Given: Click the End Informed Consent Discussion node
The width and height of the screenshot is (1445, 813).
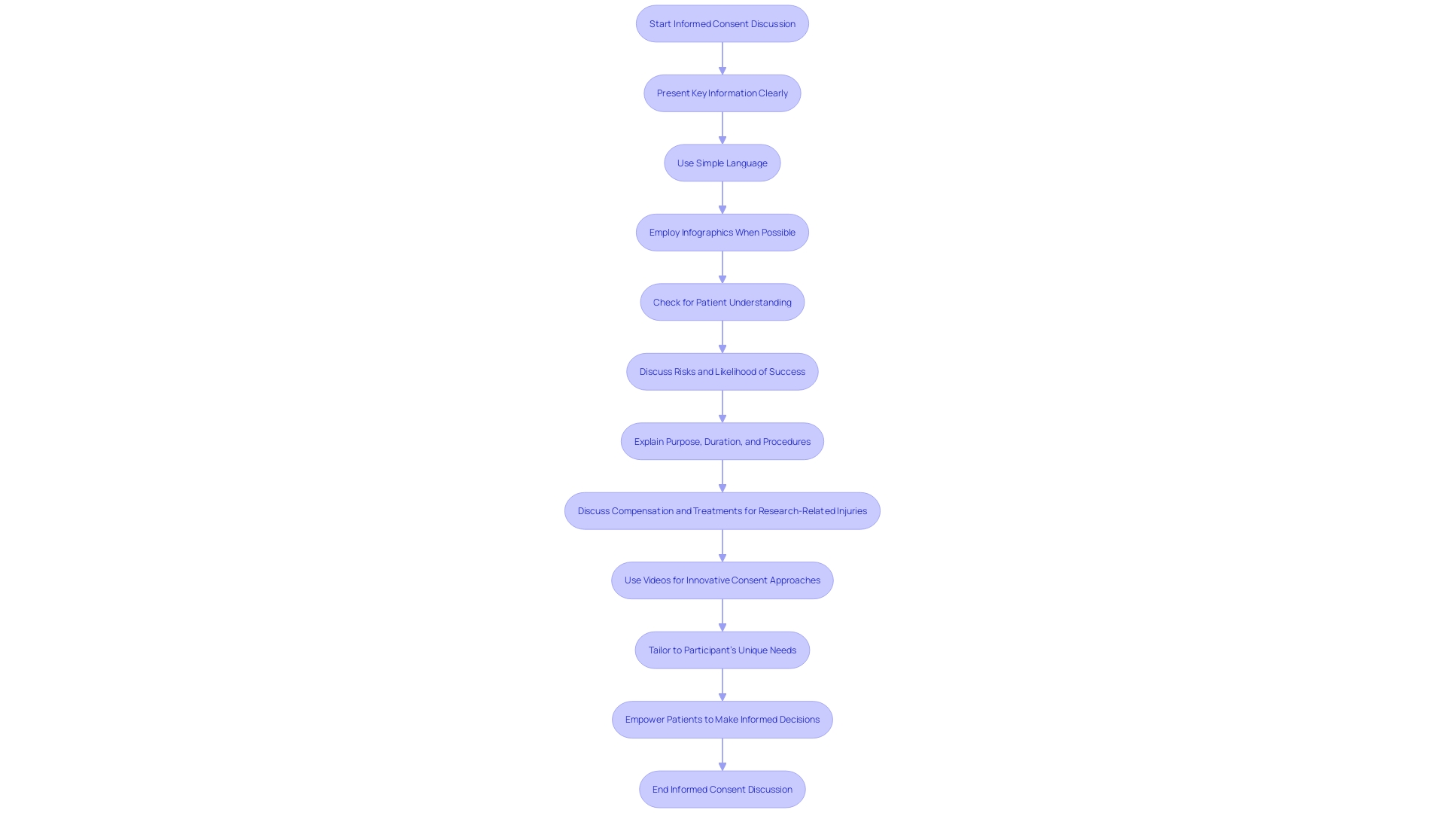Looking at the screenshot, I should tap(722, 788).
